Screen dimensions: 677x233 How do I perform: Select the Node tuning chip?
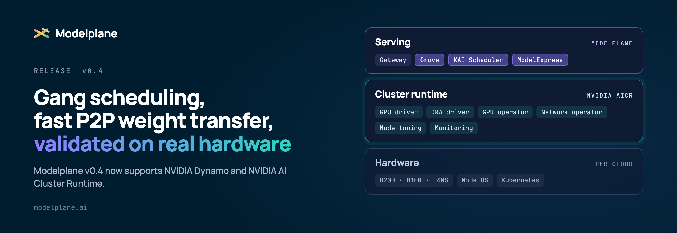tap(400, 128)
